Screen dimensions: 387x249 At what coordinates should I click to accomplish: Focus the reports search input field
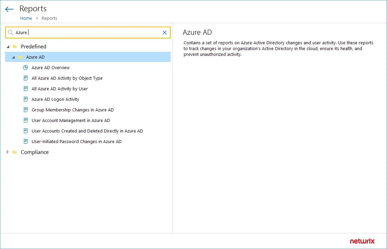[88, 33]
